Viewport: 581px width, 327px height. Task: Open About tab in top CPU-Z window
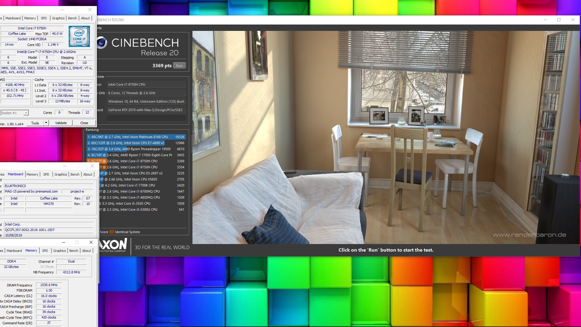85,18
